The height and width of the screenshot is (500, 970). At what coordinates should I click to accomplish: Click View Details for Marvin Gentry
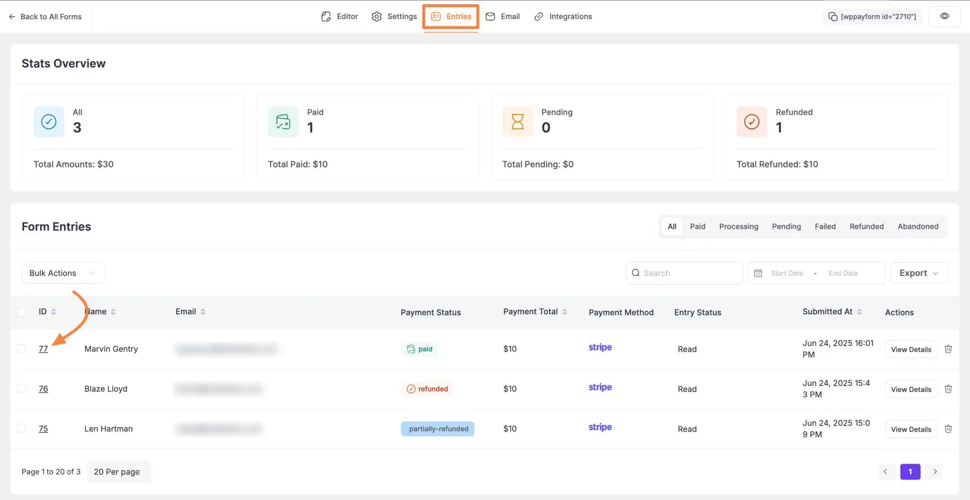point(911,350)
